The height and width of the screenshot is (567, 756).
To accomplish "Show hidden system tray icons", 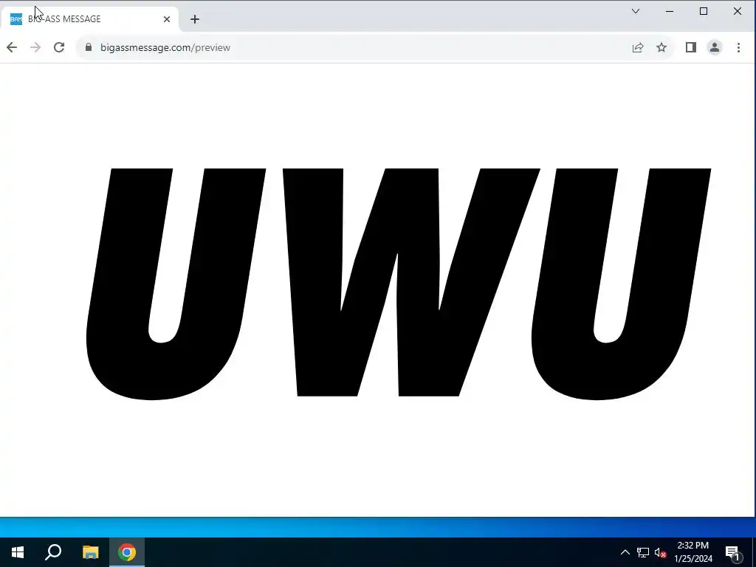I will click(x=625, y=552).
